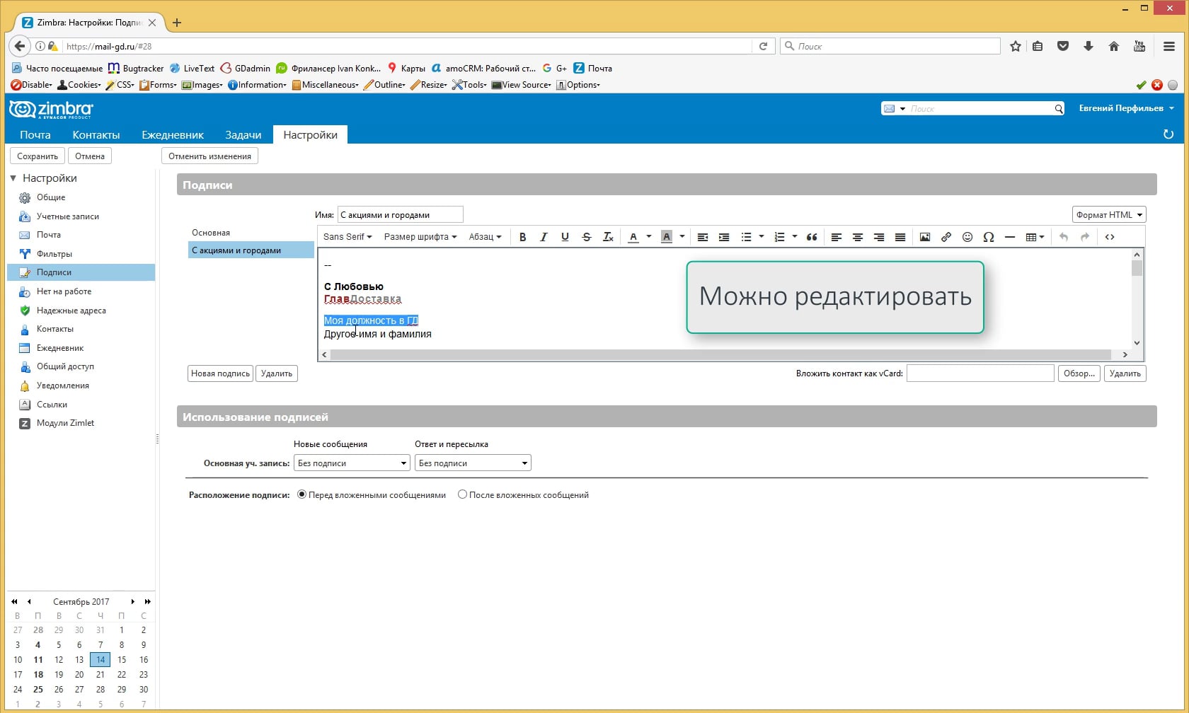Apply italic formatting to signature text
The height and width of the screenshot is (713, 1189).
tap(544, 237)
